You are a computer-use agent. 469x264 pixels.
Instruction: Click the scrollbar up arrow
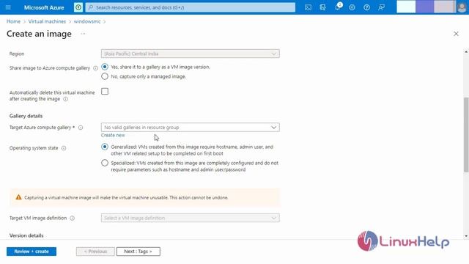click(x=466, y=52)
